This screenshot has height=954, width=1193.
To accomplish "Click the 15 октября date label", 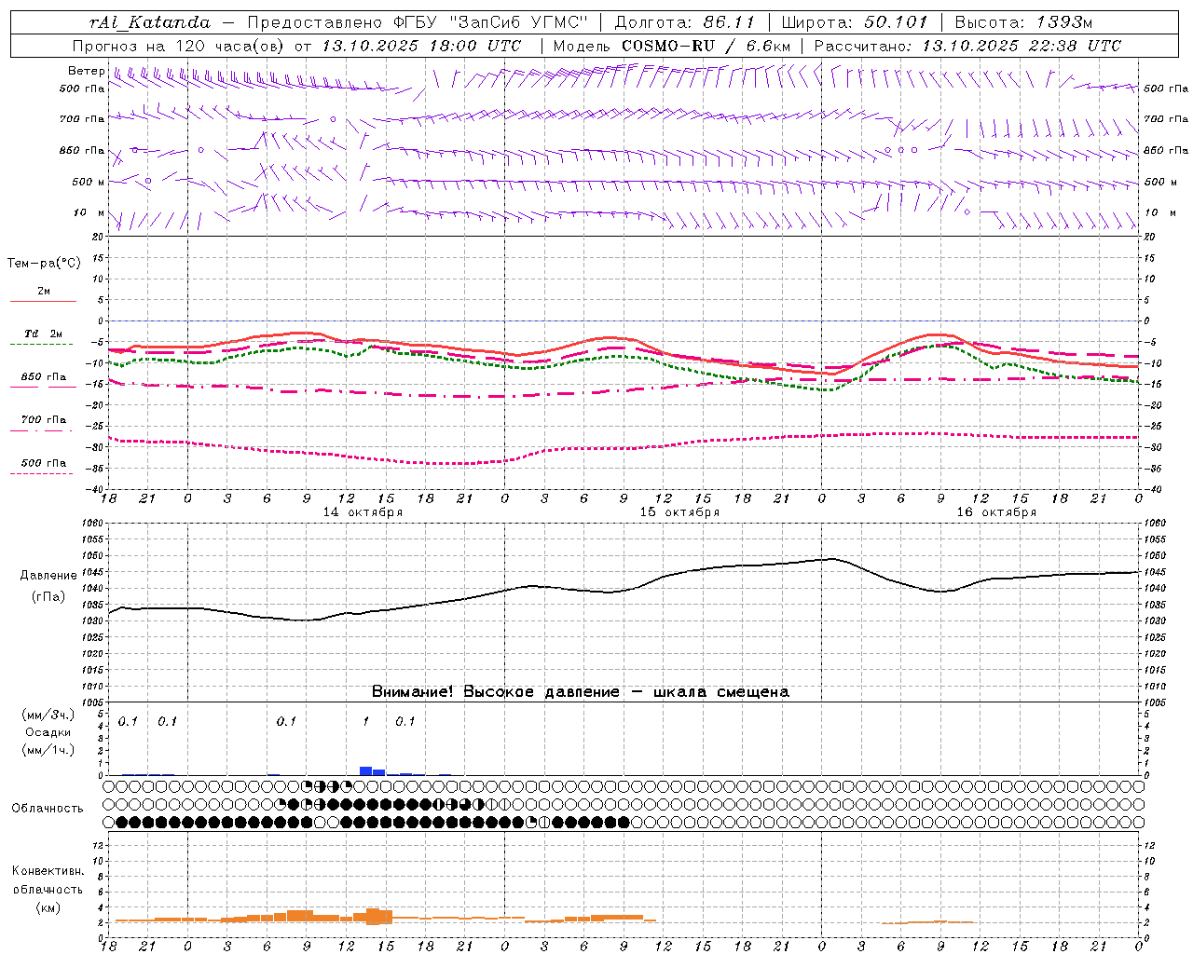I will click(x=679, y=512).
